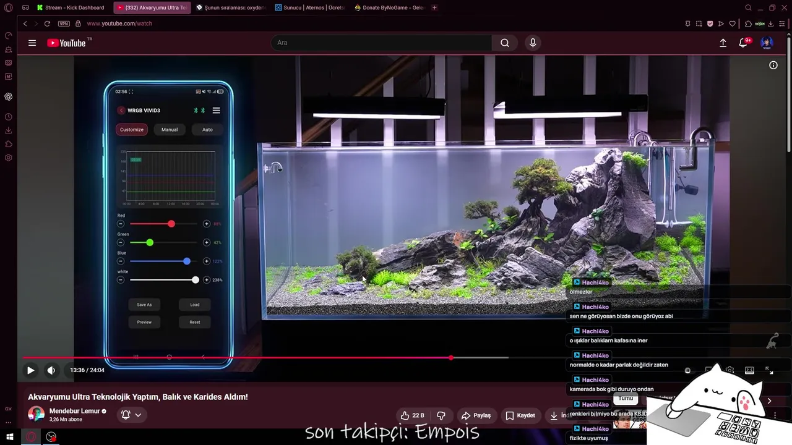
Task: Switch to Stream - Kick Dashboard tab
Action: point(71,7)
